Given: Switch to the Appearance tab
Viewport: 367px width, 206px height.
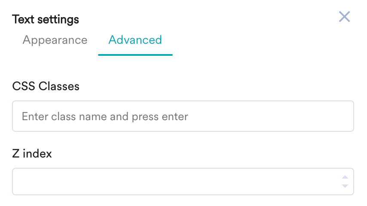Looking at the screenshot, I should pyautogui.click(x=55, y=40).
